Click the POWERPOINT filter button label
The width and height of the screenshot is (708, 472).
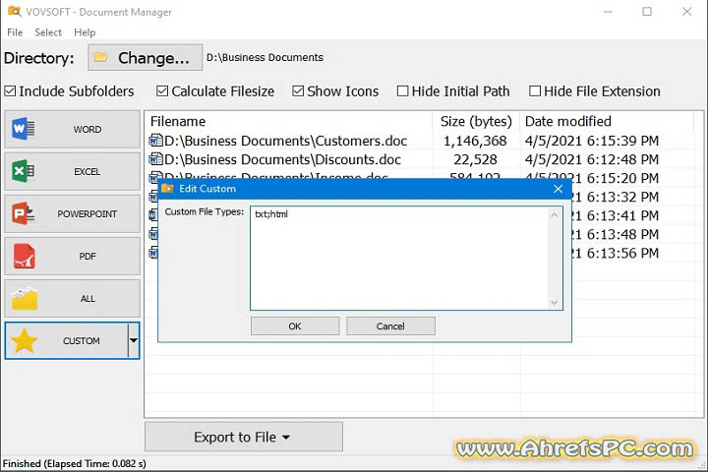(x=88, y=213)
